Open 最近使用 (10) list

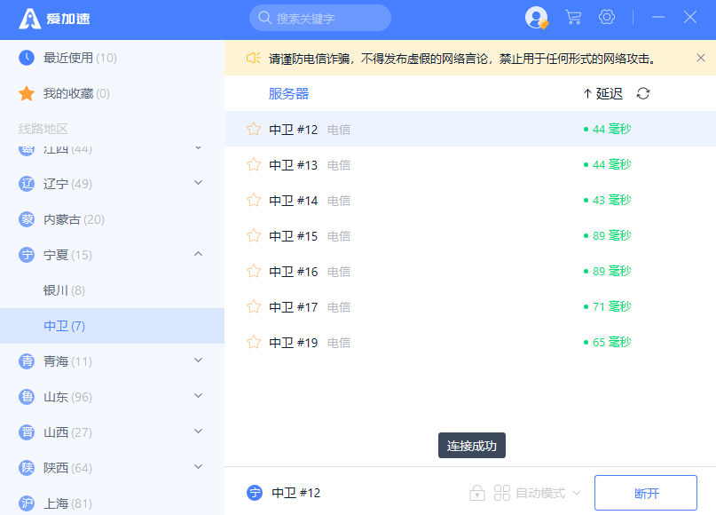[x=112, y=58]
